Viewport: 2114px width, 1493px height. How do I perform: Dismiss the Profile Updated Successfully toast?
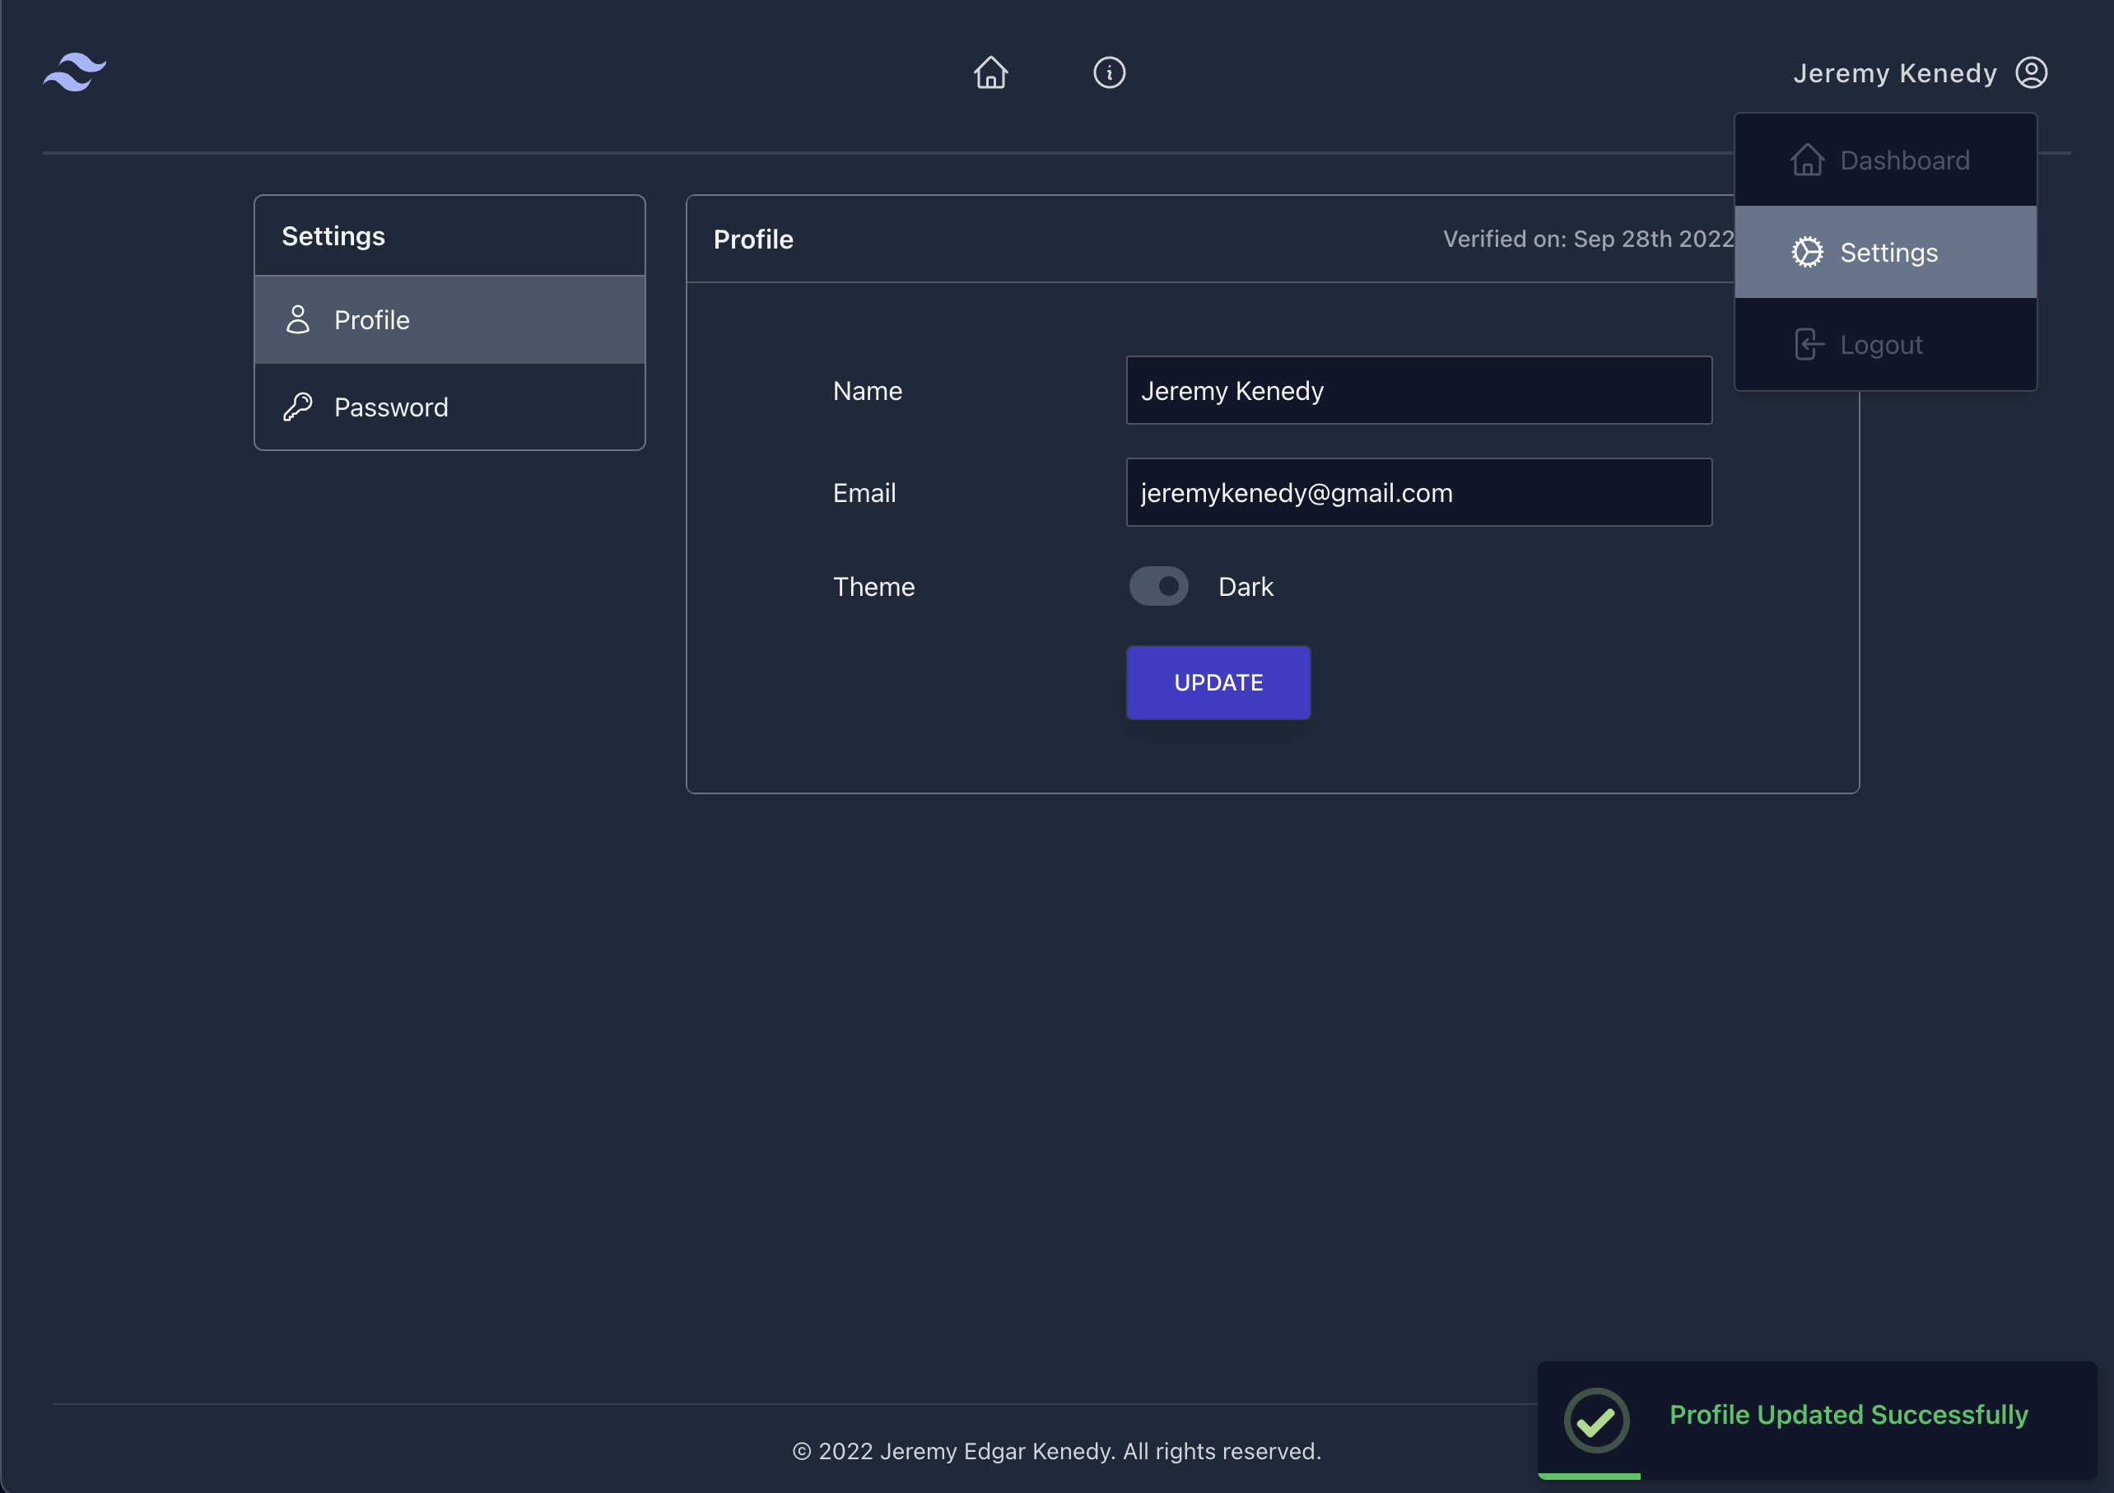tap(1847, 1415)
